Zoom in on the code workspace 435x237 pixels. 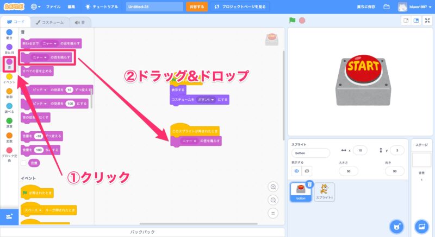coord(274,187)
